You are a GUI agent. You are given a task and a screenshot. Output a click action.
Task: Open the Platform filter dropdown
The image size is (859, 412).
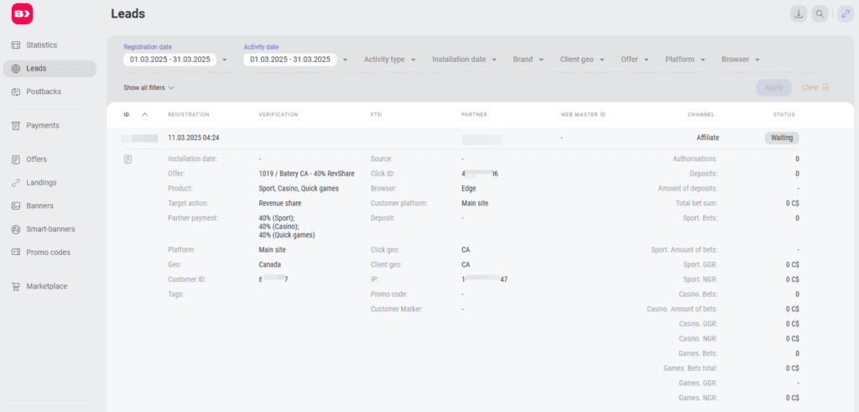(x=686, y=60)
